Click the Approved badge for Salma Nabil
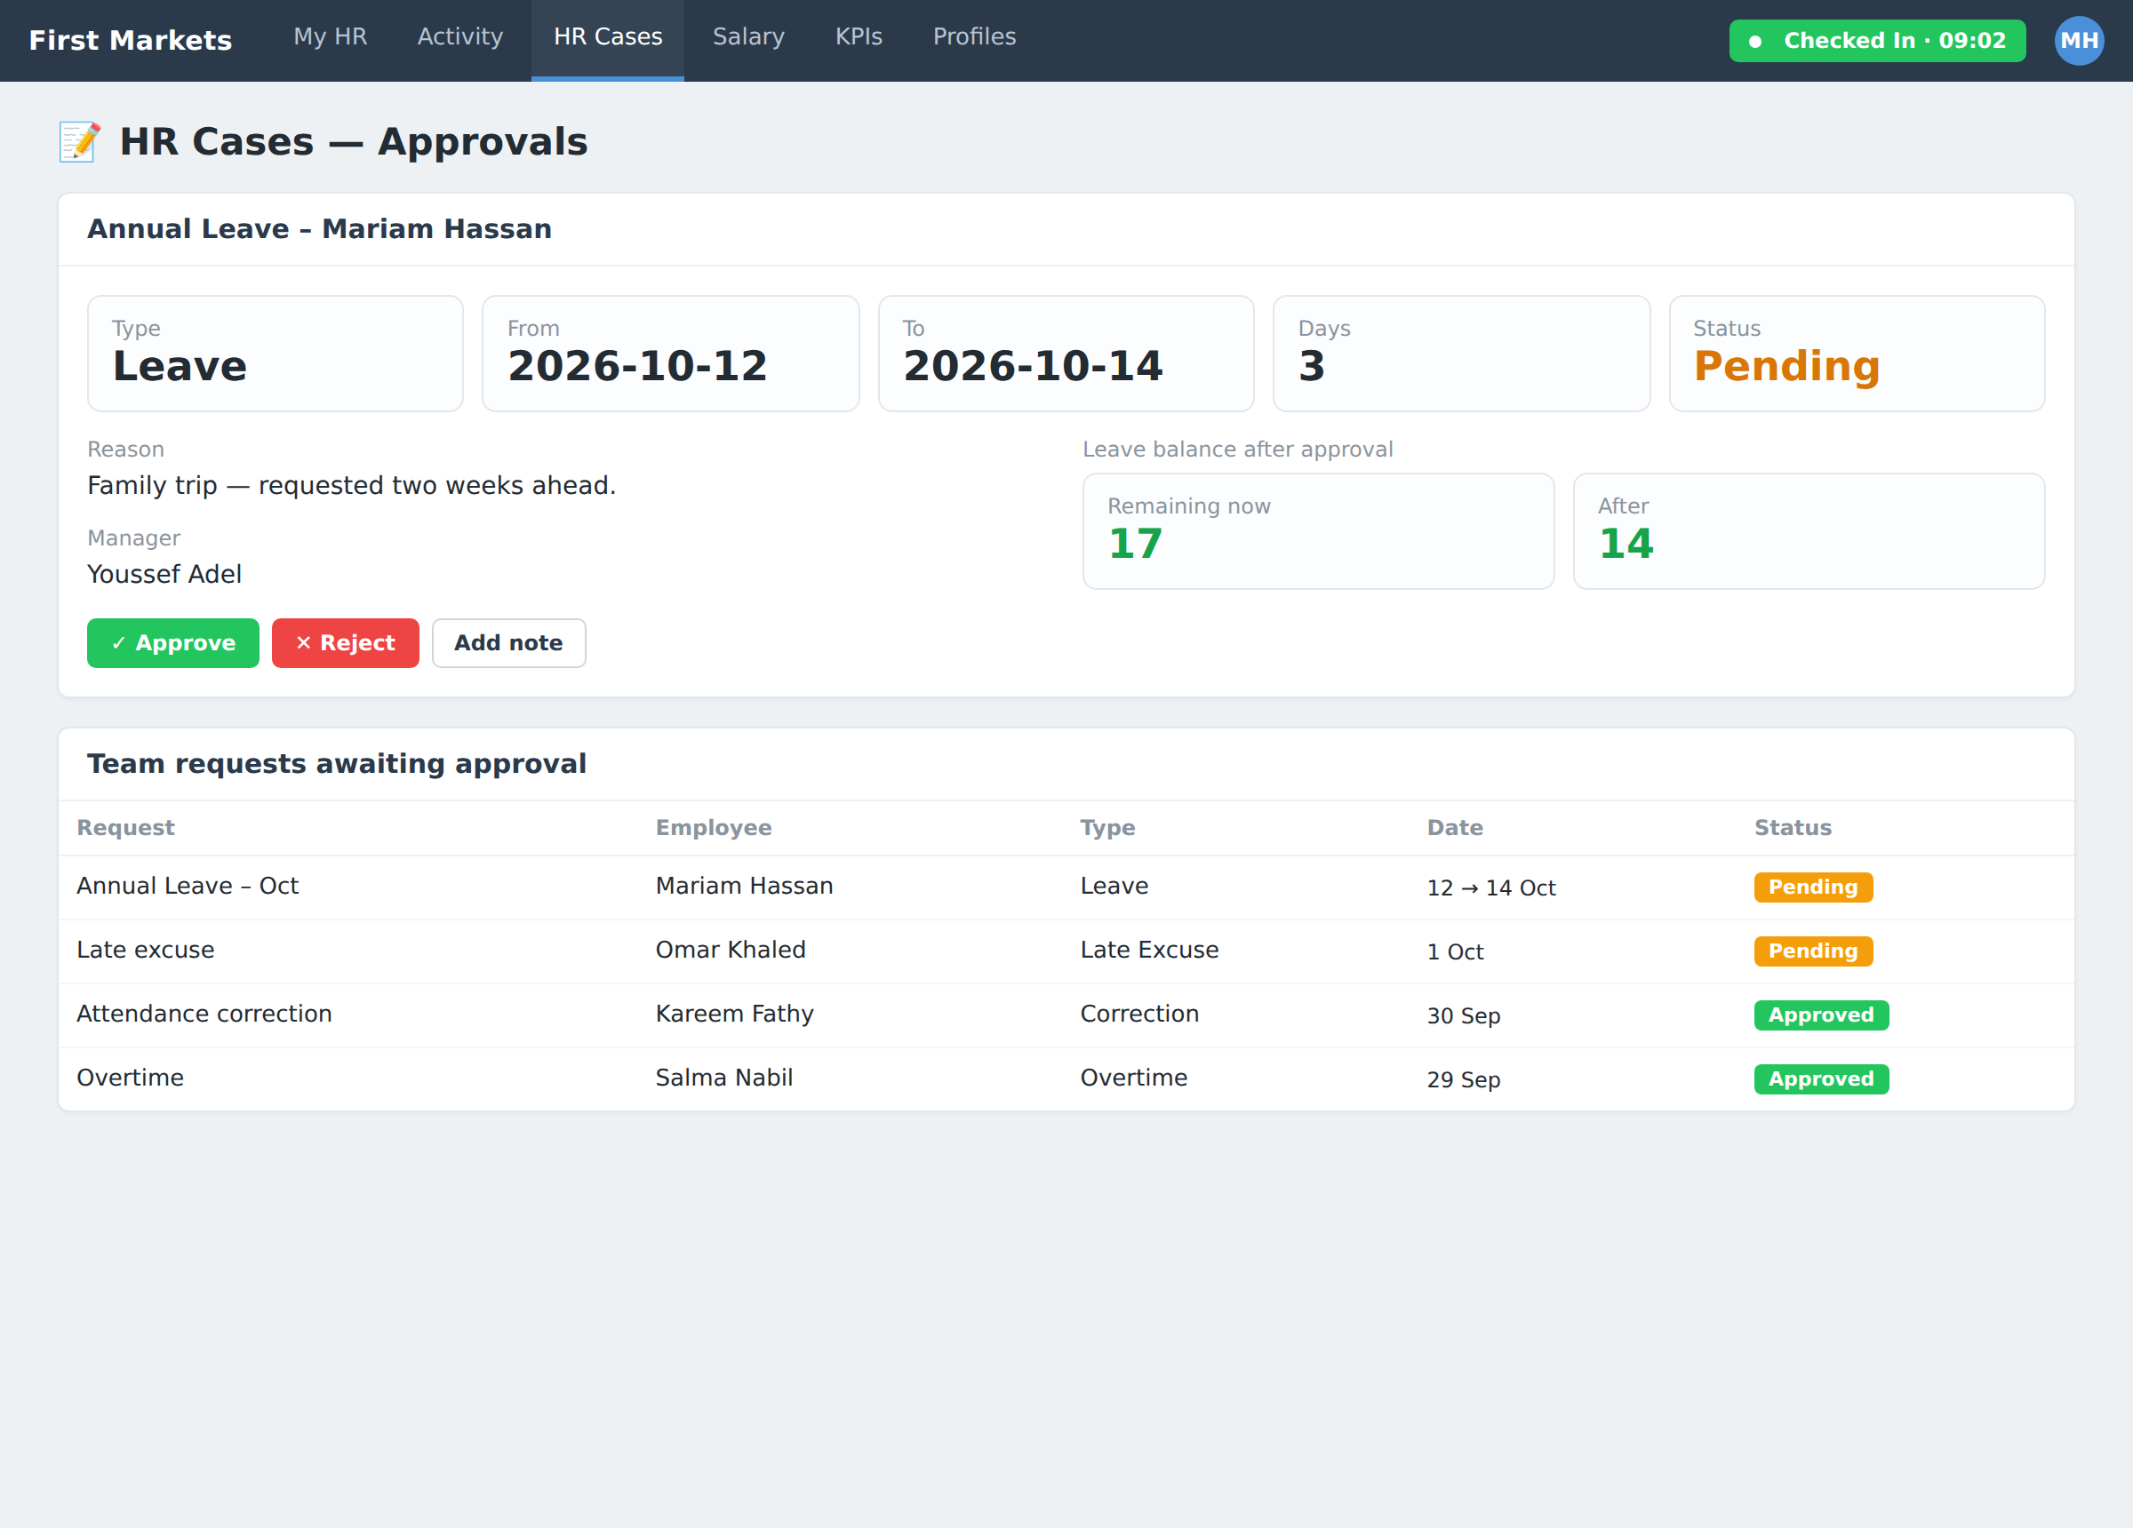 click(x=1821, y=1078)
